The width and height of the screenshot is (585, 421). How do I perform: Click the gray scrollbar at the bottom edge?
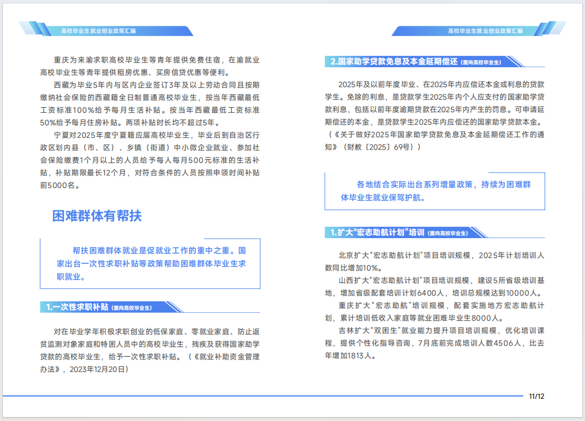click(x=292, y=419)
